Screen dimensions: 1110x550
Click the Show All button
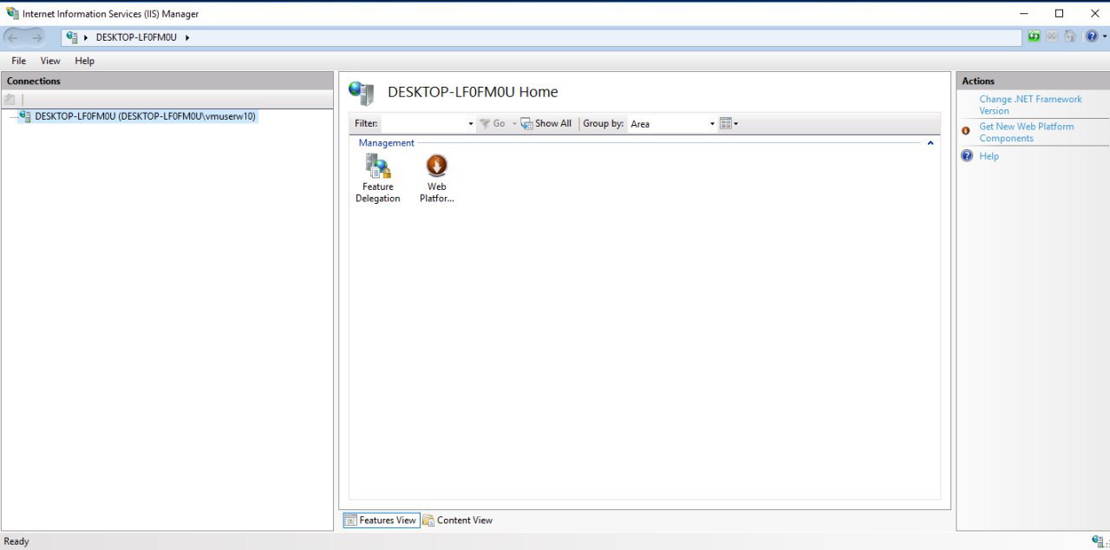tap(546, 123)
